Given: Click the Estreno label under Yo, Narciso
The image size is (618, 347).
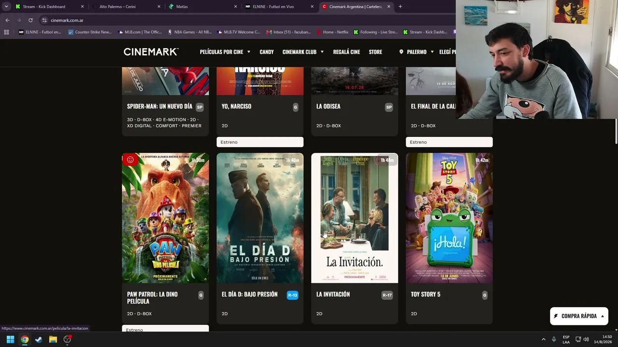Looking at the screenshot, I should (x=260, y=142).
